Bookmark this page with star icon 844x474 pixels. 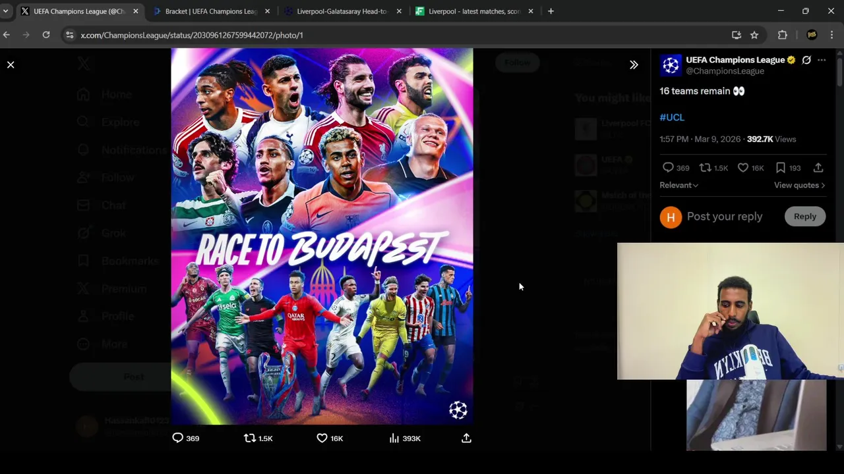754,35
